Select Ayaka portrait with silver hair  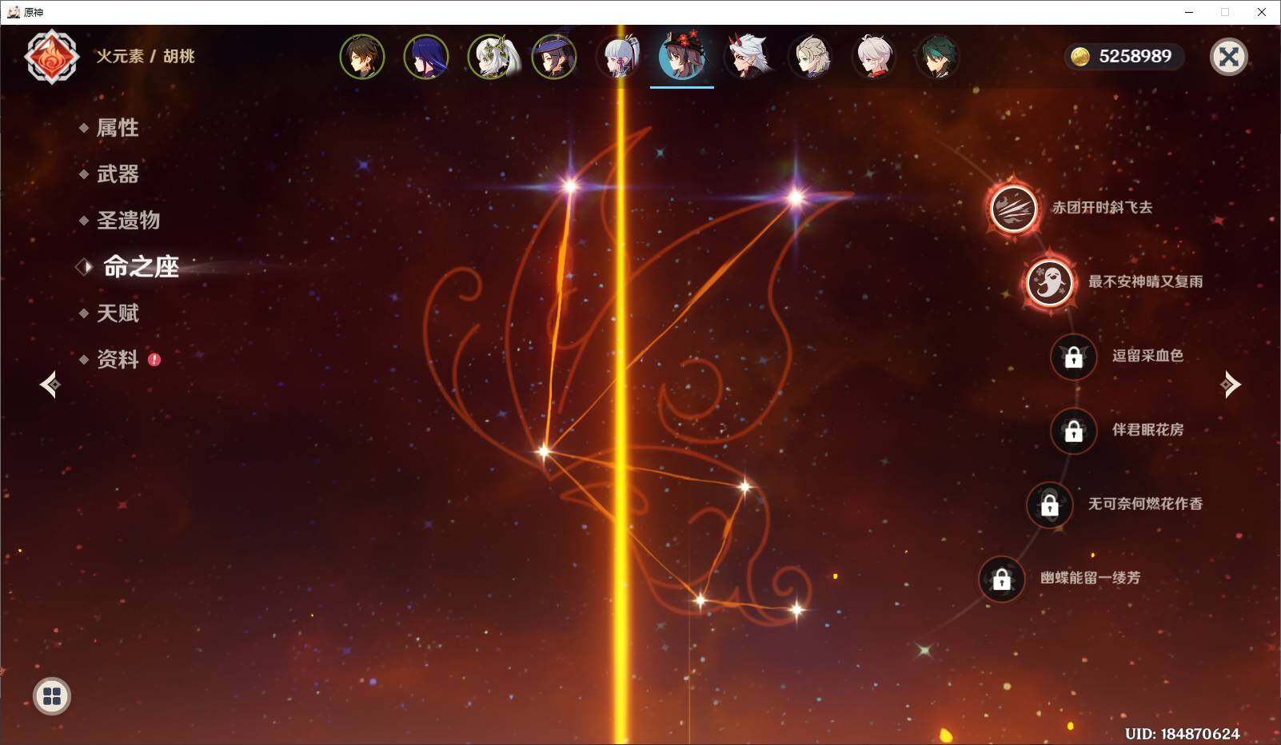(618, 56)
